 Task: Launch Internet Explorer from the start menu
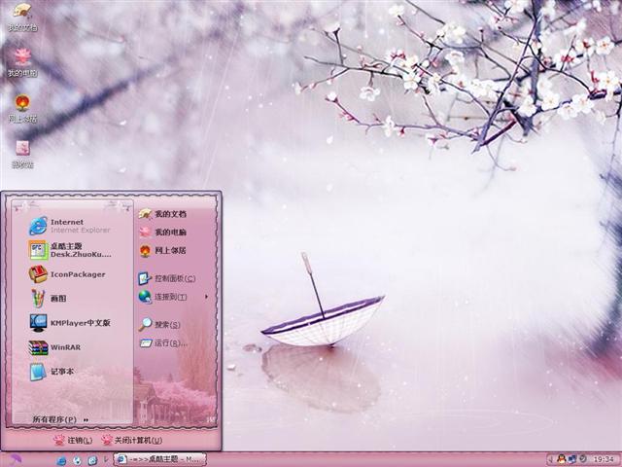[x=70, y=226]
